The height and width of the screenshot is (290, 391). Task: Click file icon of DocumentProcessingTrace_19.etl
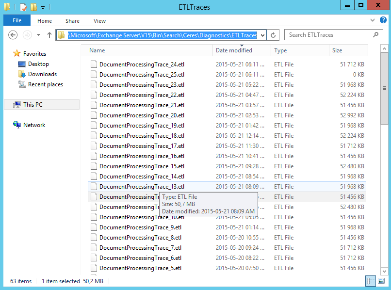click(94, 126)
